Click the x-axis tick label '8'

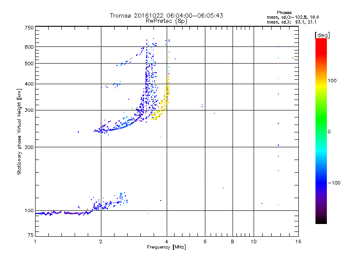click(233, 242)
